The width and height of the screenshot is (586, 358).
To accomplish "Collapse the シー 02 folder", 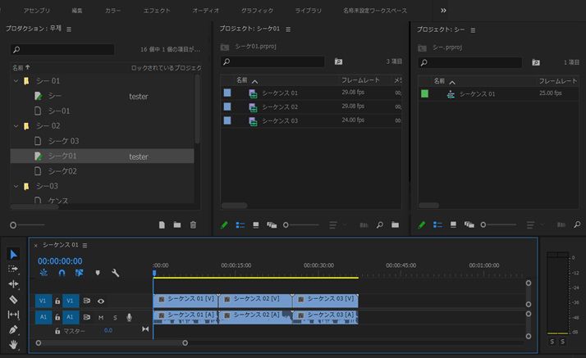I will coord(16,126).
